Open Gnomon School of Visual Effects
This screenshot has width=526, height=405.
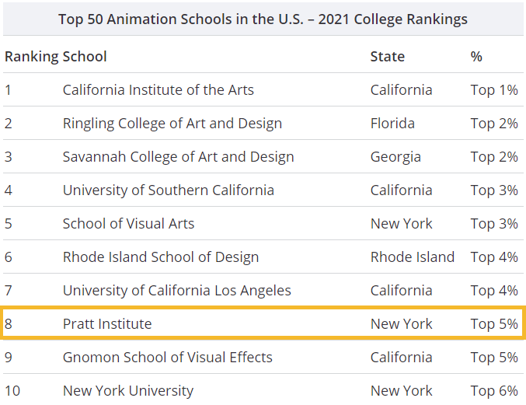tap(167, 358)
